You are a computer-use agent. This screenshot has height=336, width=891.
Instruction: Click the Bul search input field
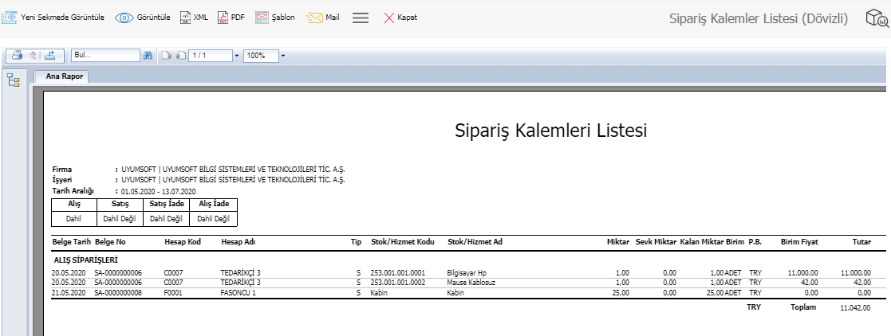pos(104,56)
